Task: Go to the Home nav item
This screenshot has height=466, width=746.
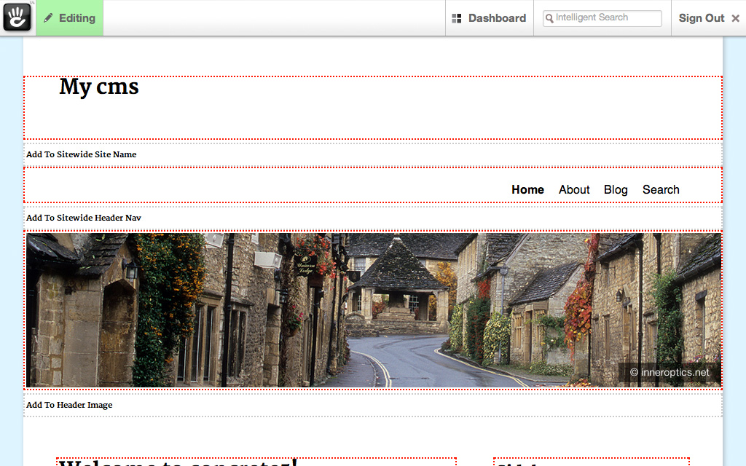Action: coord(527,189)
